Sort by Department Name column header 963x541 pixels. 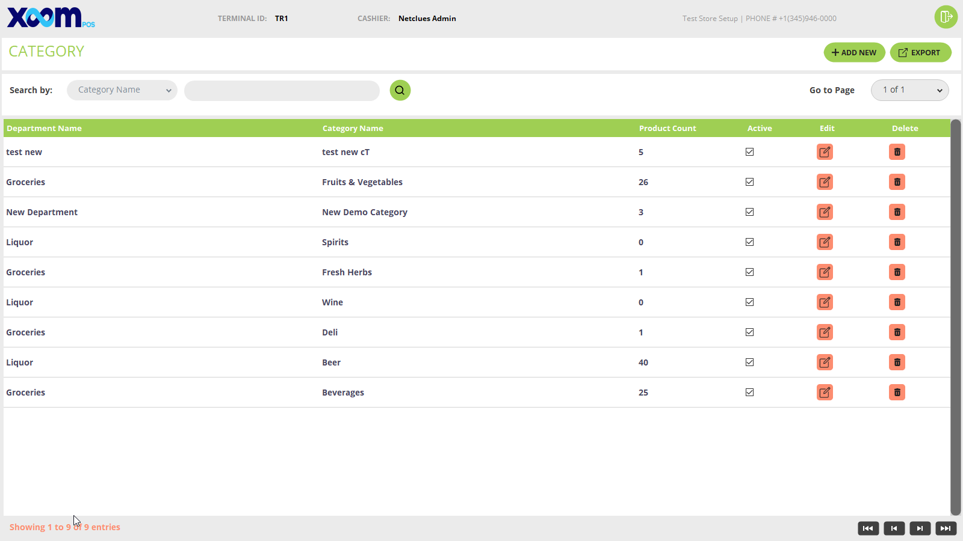coord(44,128)
